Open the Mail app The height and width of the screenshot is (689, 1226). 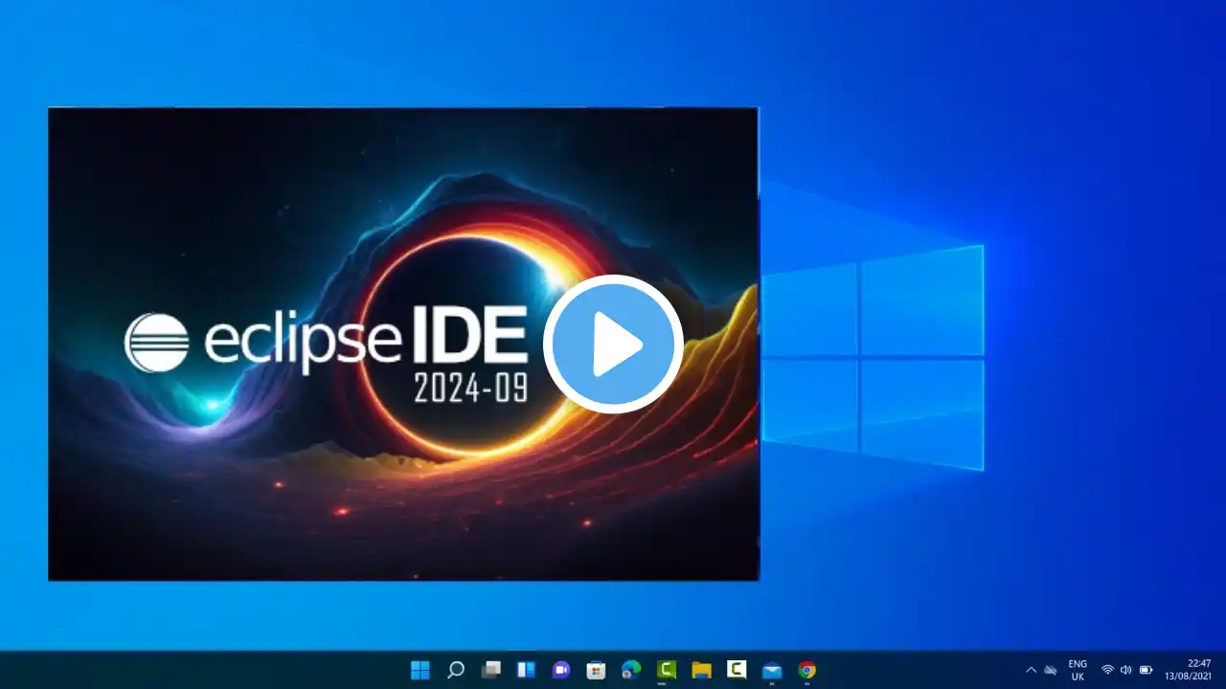click(x=772, y=670)
